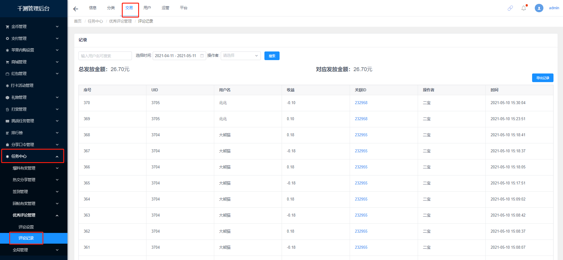Viewport: 563px width, 260px height.
Task: Click the 操作者 column header
Action: [x=428, y=90]
